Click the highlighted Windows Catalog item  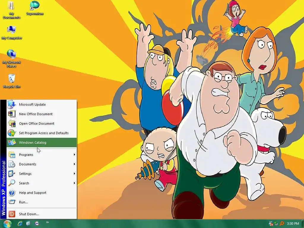[42, 142]
